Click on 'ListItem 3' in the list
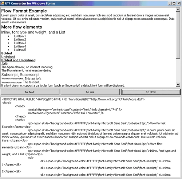The height and width of the screenshot is (179, 182). (x=20, y=43)
